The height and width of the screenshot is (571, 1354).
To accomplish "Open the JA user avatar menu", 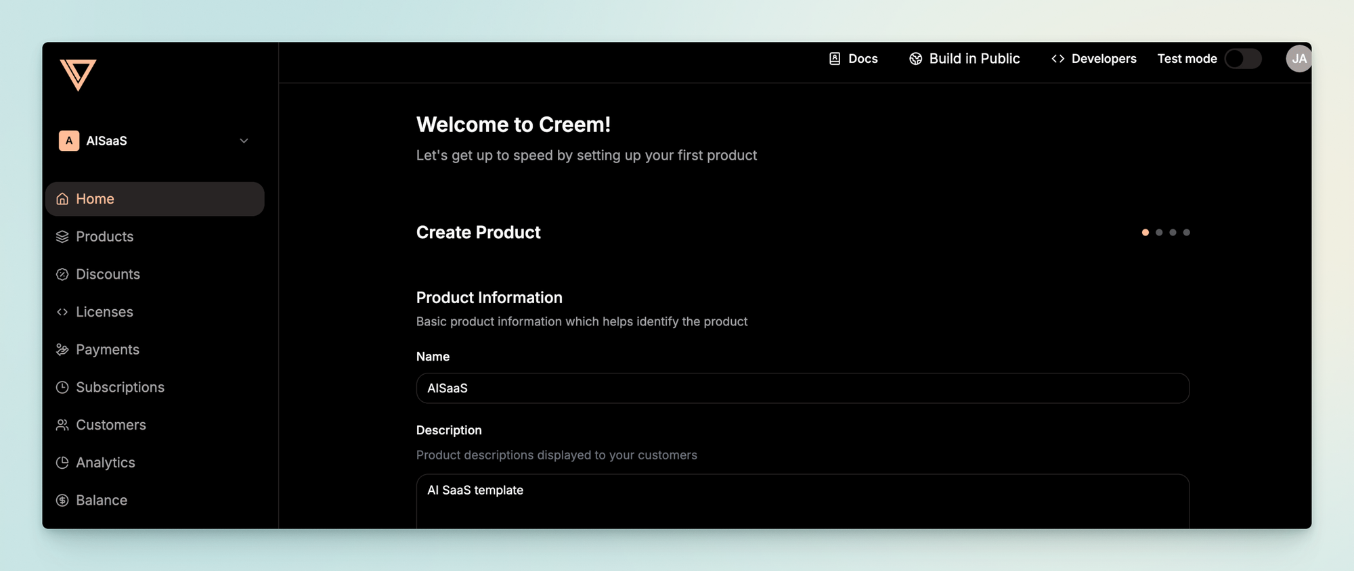I will [x=1298, y=59].
